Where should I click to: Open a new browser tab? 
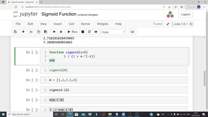click(41, 2)
